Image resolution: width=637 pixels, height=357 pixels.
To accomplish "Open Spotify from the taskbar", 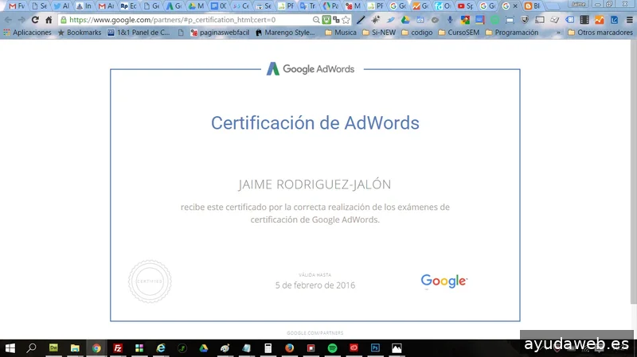I will (332, 348).
